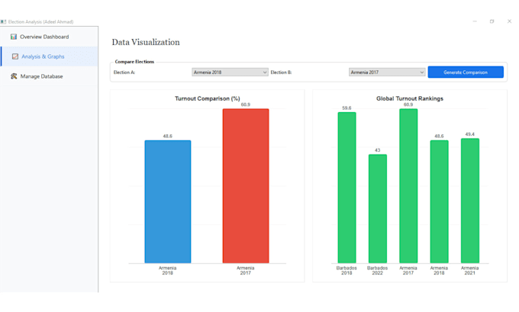519x312 pixels.
Task: Click the Data Visualization heading
Action: click(x=146, y=43)
